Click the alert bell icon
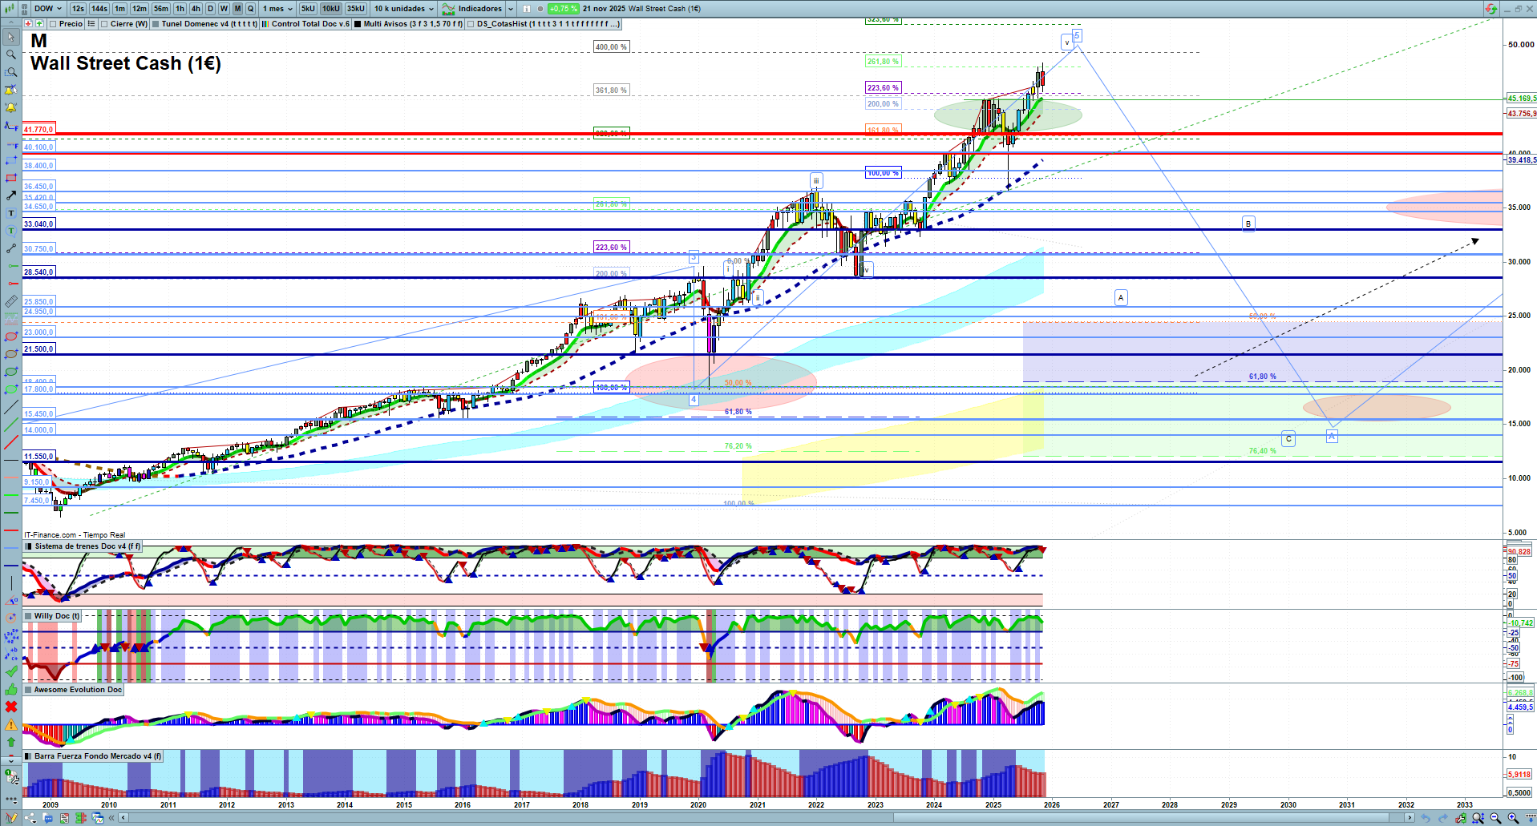Image resolution: width=1537 pixels, height=826 pixels. [x=10, y=107]
